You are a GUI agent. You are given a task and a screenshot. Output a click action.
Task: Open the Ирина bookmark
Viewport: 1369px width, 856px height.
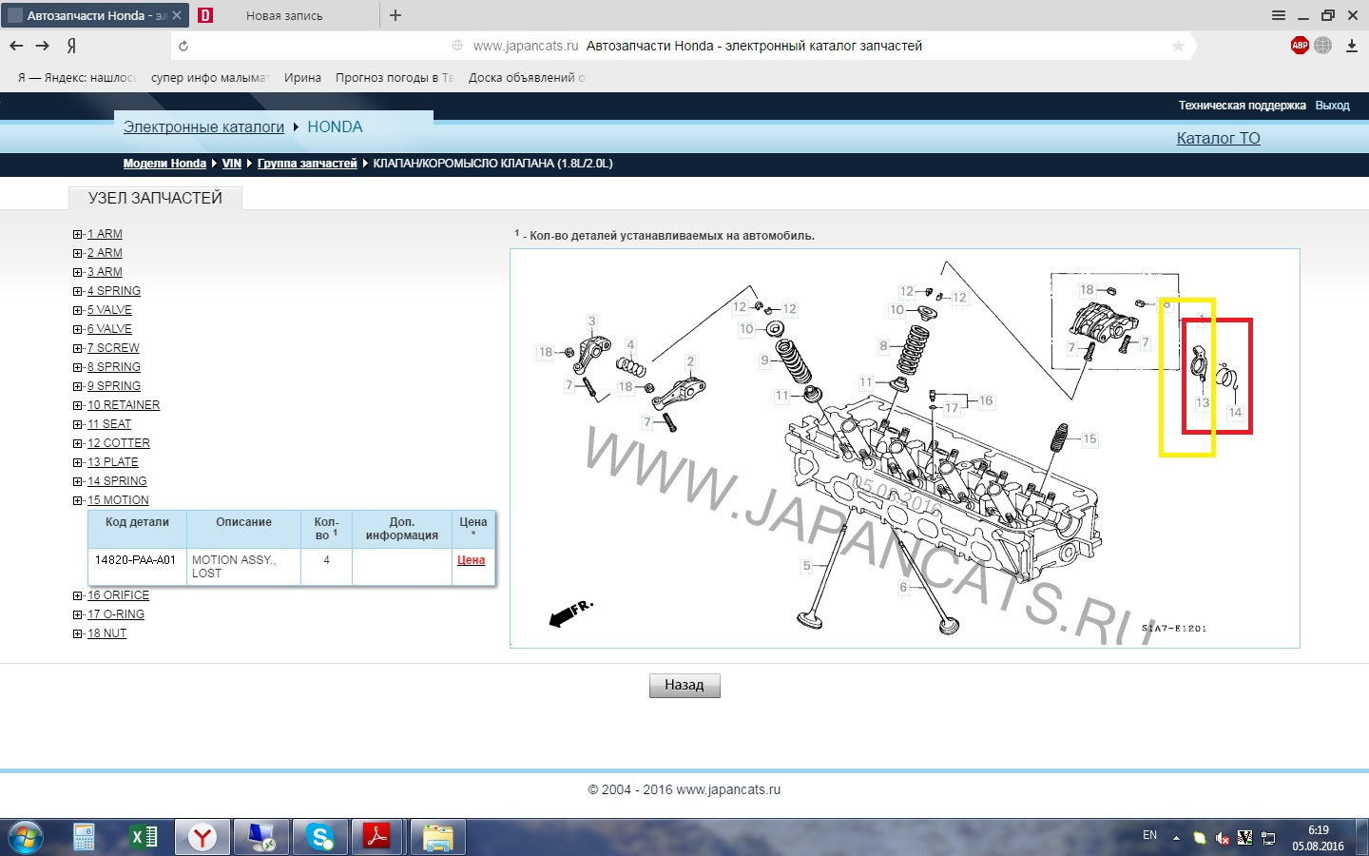coord(302,78)
